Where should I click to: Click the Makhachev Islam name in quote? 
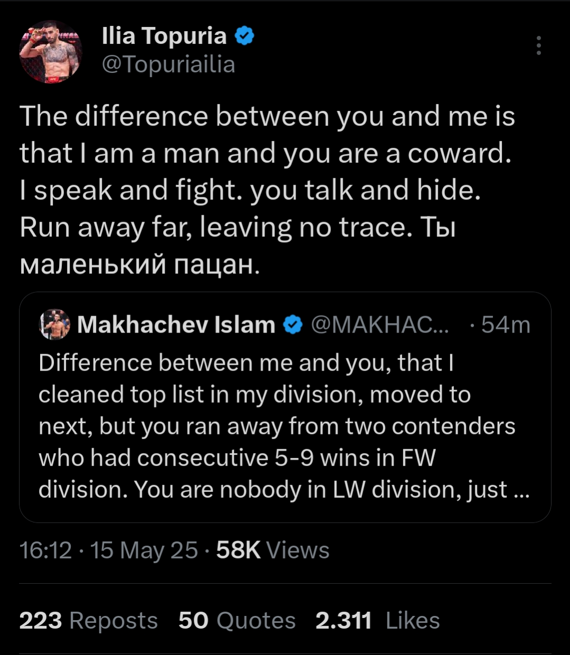click(x=176, y=325)
